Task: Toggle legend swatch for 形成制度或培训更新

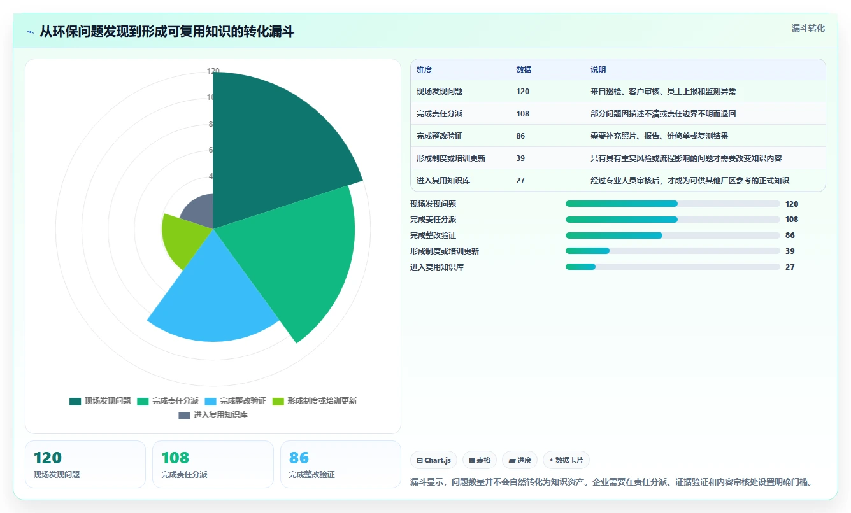Action: [278, 401]
